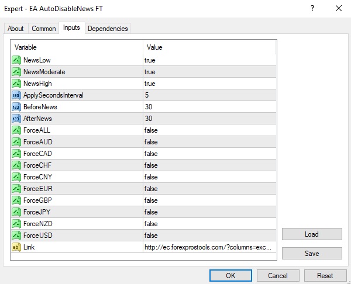Viewport: 351px width, 284px height.
Task: Open the Dependencies tab
Action: point(107,29)
